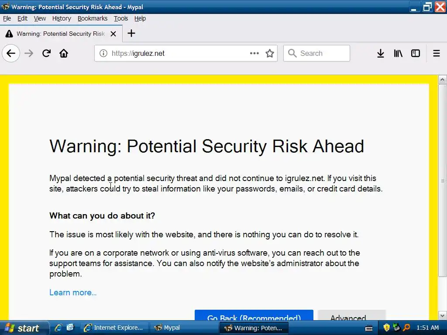Image resolution: width=447 pixels, height=335 pixels.
Task: Open the Windows start button
Action: click(x=24, y=328)
